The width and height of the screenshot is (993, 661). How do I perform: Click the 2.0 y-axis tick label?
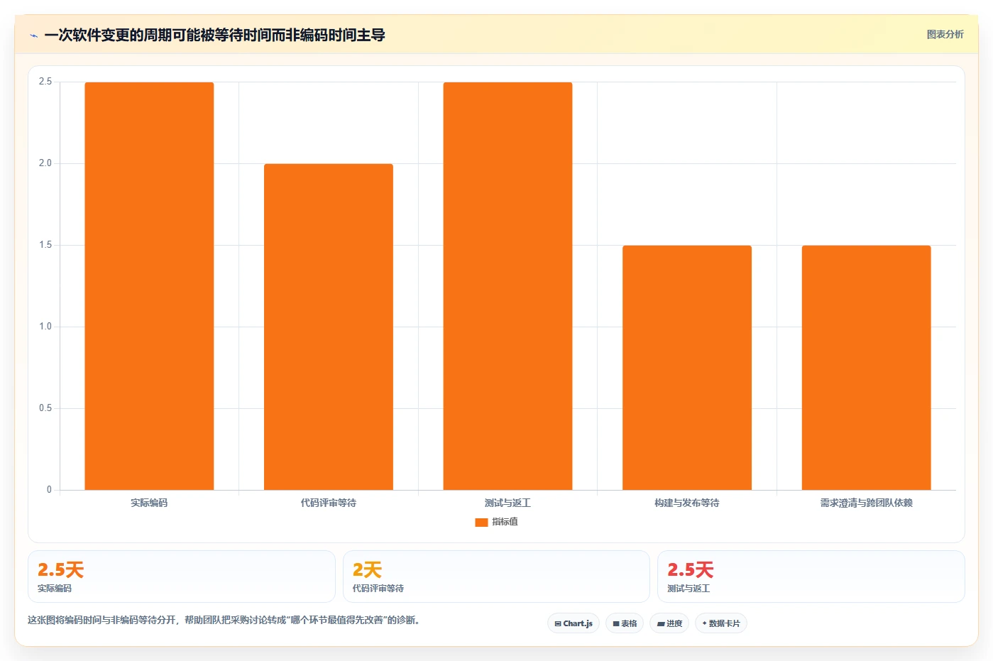[x=45, y=163]
